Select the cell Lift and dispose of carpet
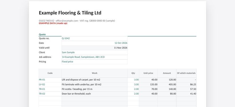 tap(95, 80)
